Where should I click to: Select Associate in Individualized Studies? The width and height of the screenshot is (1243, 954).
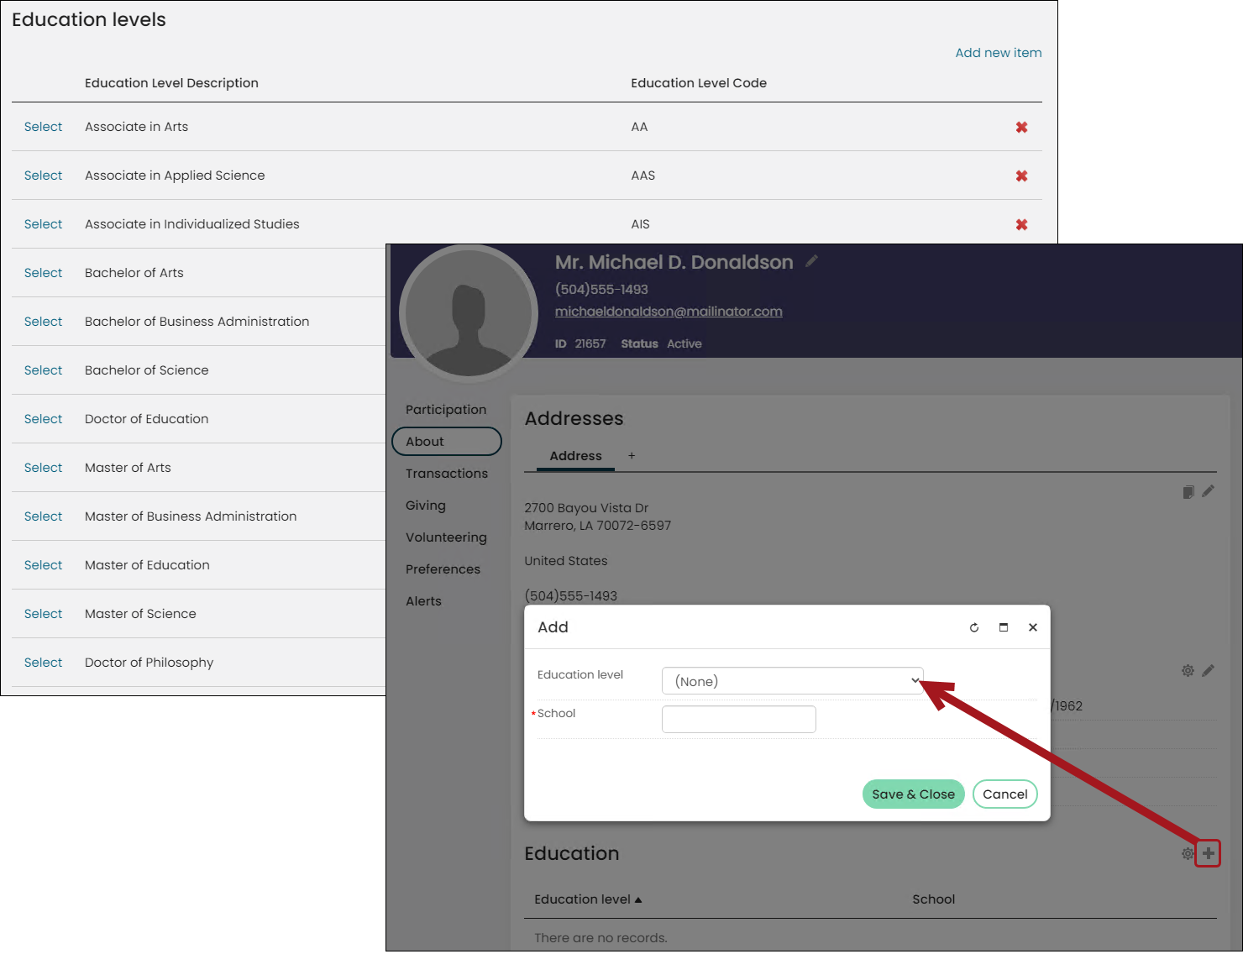coord(43,224)
